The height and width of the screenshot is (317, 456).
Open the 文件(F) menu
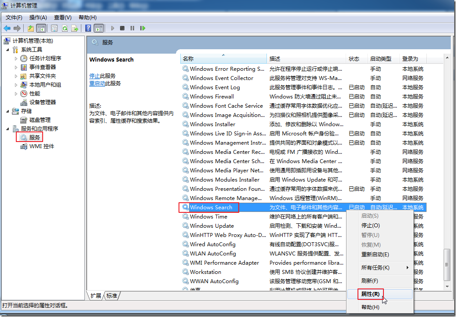(14, 18)
